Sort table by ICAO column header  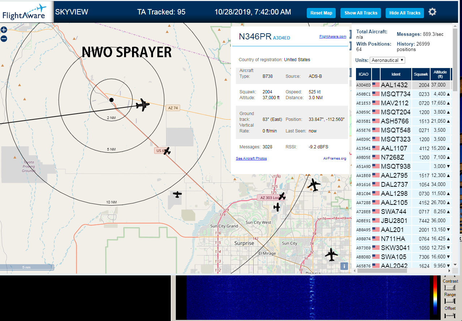tap(364, 74)
